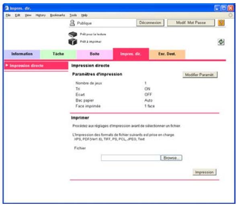Minimize the Impres. dir. window
This screenshot has width=236, height=205.
tap(217, 8)
